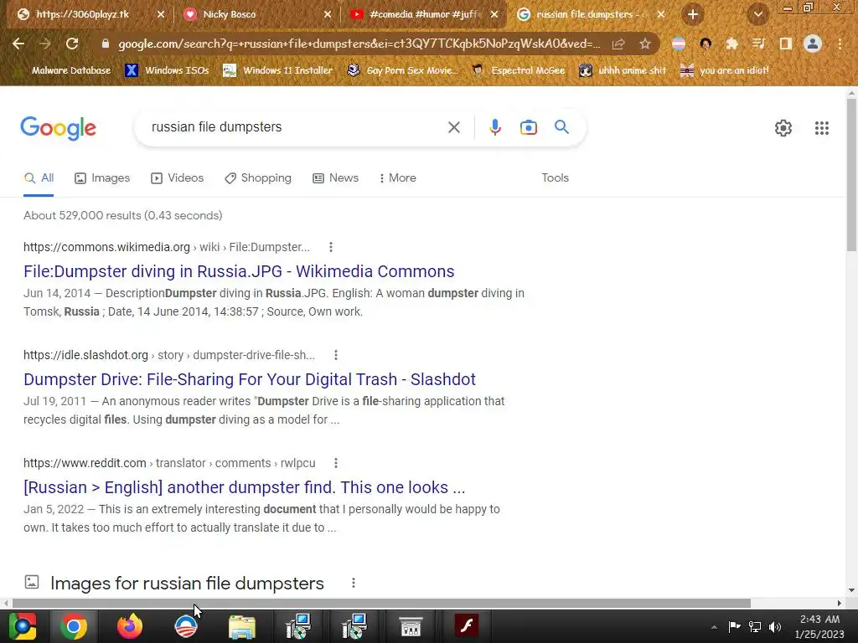The image size is (858, 643).
Task: Select the Images search tab
Action: coord(102,178)
